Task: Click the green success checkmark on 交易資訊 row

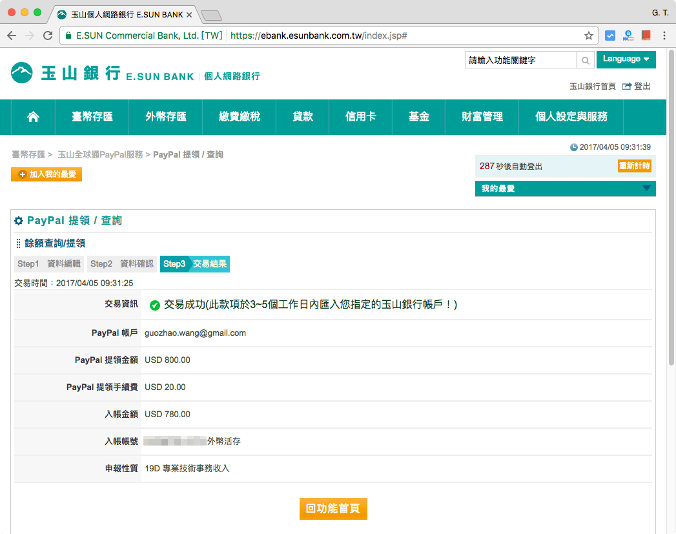Action: point(154,305)
